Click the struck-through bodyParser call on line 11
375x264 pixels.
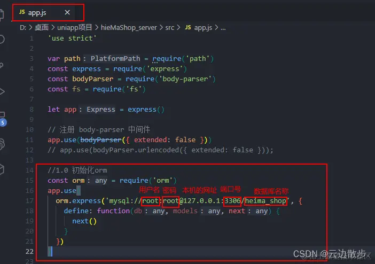point(101,140)
